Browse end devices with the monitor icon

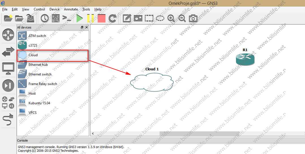pos(8,69)
